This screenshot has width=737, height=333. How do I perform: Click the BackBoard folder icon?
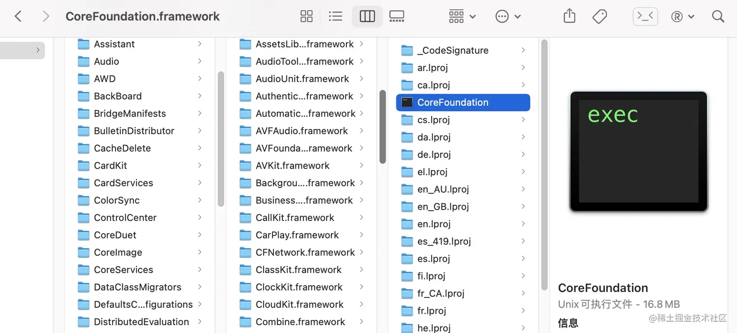83,97
